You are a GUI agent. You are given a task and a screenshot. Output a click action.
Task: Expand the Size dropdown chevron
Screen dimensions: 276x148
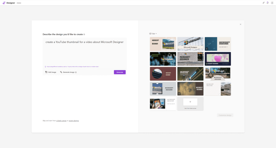(156, 34)
